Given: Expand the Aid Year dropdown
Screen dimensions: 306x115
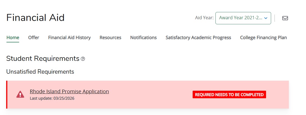Looking at the screenshot, I should [x=243, y=18].
